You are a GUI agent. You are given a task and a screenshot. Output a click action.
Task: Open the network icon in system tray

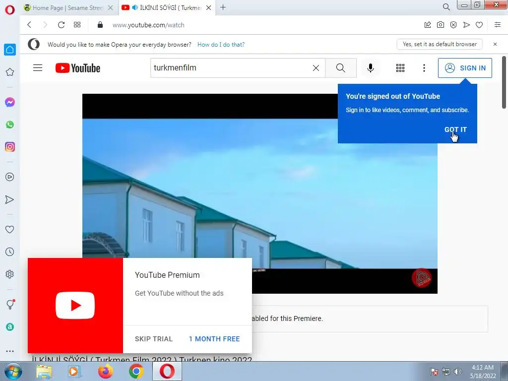coord(446,372)
